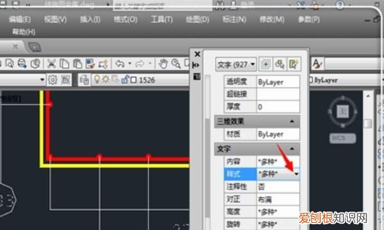Click the 厚度 value field showing 0
This screenshot has width=384, height=230.
(x=278, y=107)
